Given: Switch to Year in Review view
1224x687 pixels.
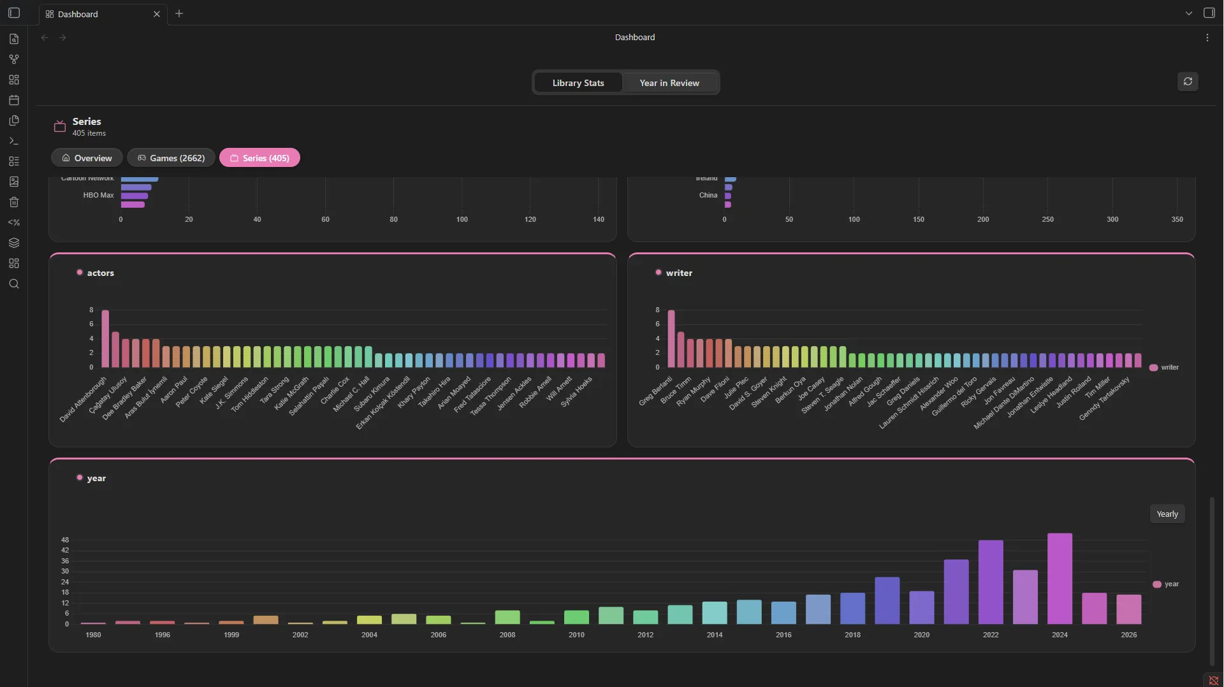Looking at the screenshot, I should (669, 83).
